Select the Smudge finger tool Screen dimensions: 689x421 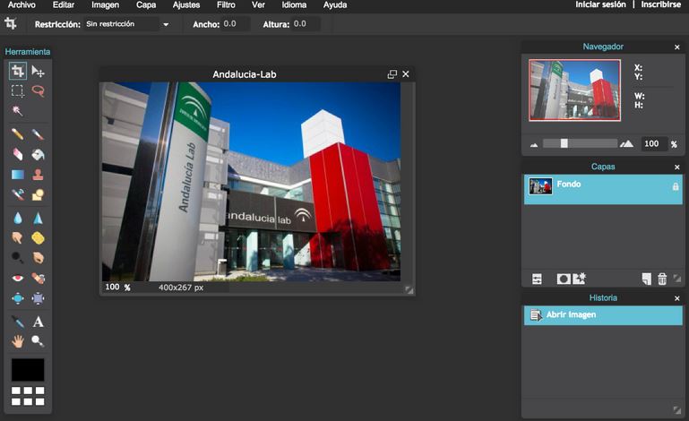pos(18,237)
